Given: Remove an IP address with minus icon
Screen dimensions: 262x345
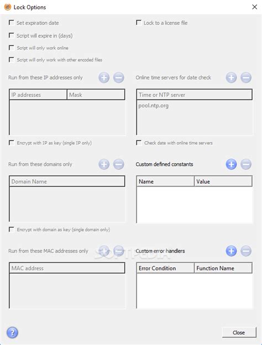Looking at the screenshot, I should click(x=119, y=78).
